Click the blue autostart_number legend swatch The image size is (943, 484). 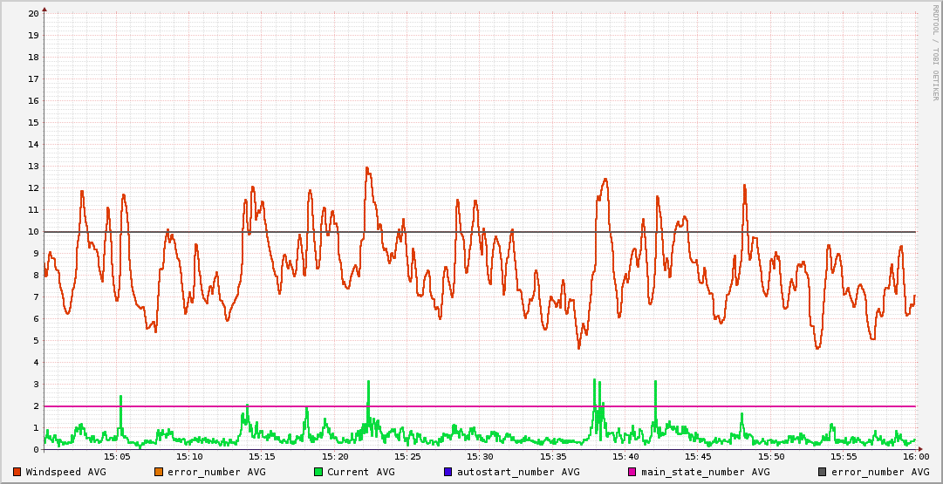(448, 472)
